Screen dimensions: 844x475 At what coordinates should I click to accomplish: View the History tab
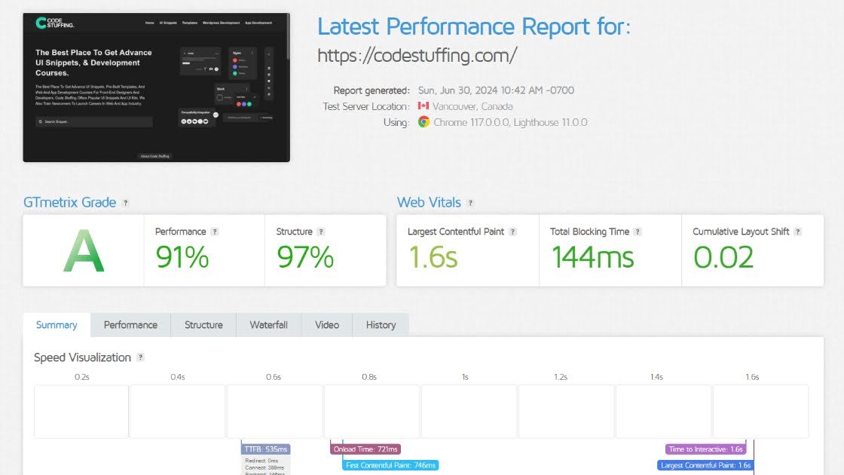pos(381,325)
